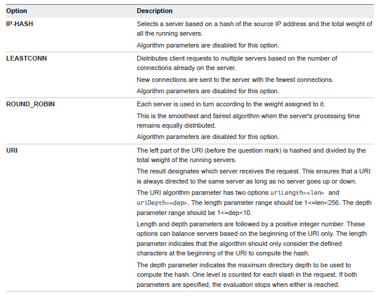Click the result designates which server paragraph
The image size is (380, 297).
pos(254,177)
